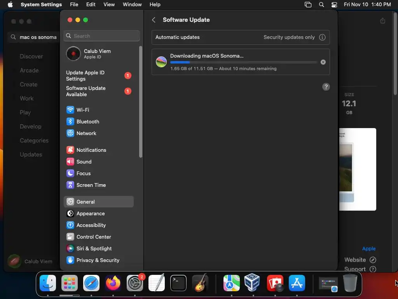The image size is (398, 299).
Task: Click the App Store share icon
Action: coord(382,21)
